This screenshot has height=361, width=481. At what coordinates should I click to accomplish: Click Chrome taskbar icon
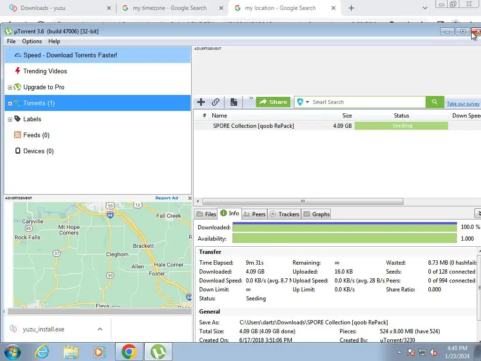129,352
